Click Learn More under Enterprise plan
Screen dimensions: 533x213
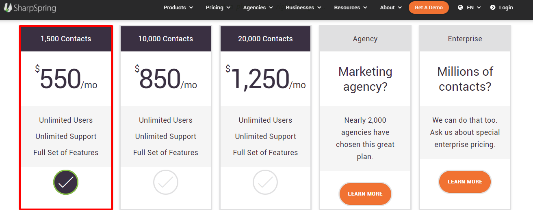point(465,182)
